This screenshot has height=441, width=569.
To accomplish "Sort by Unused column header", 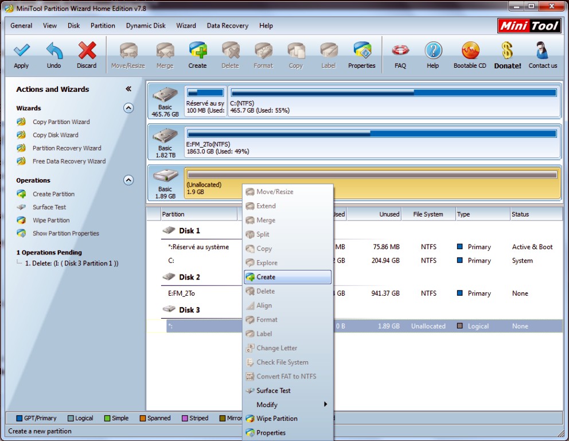I will tap(374, 214).
